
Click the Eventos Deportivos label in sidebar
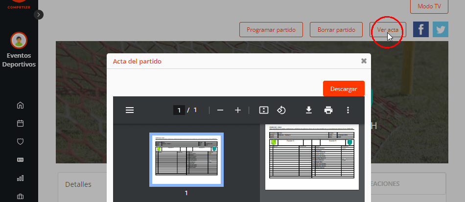tap(19, 60)
